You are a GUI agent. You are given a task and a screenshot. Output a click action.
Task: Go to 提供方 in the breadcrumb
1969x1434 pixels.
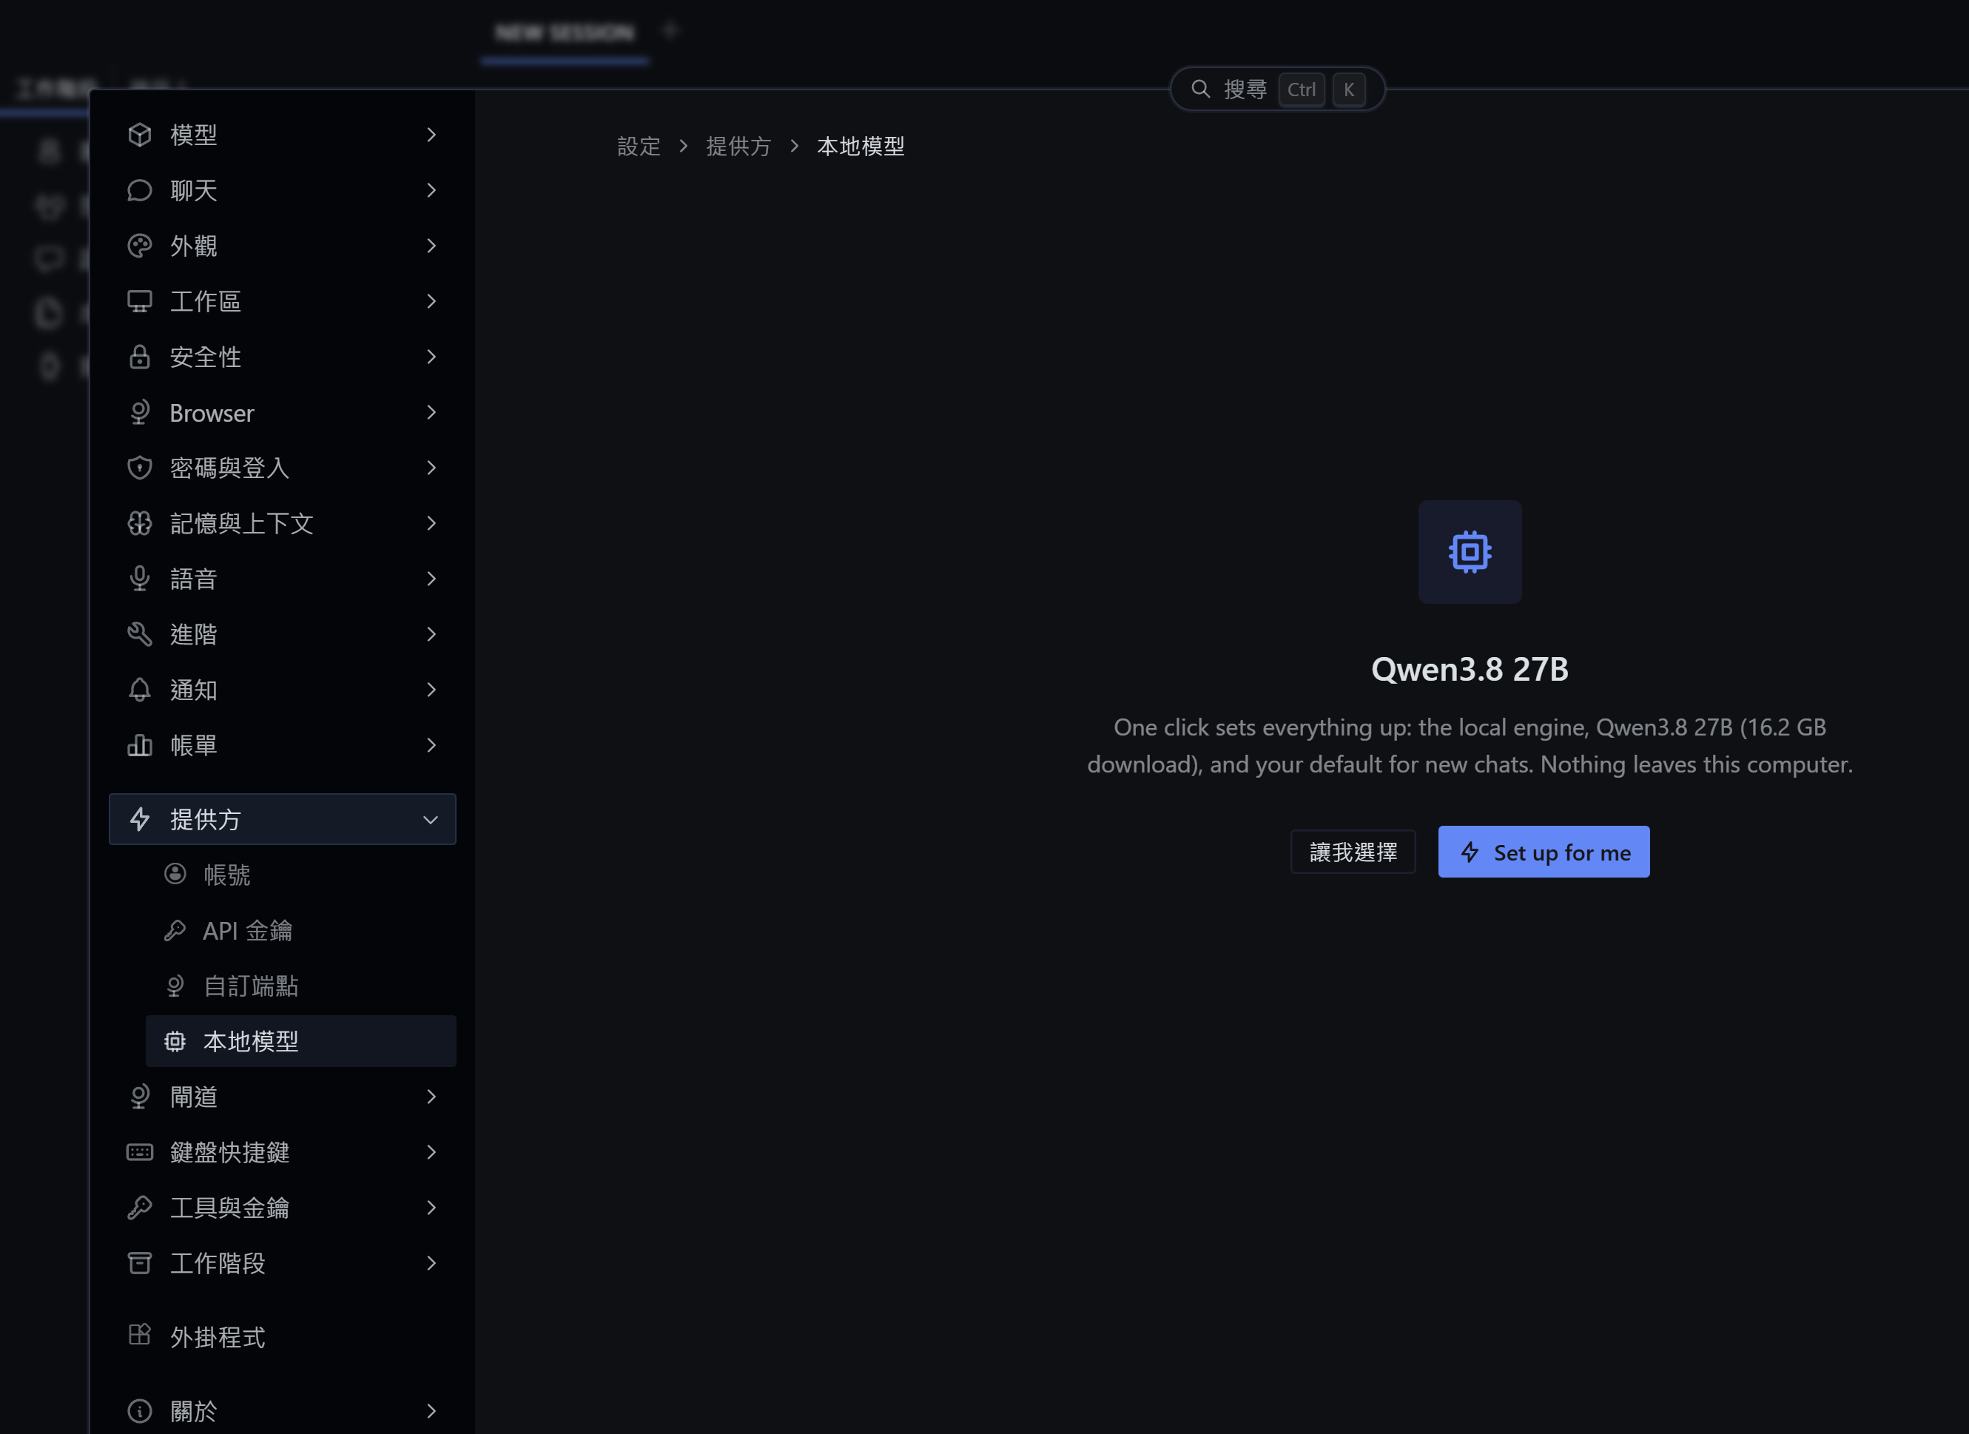coord(738,146)
